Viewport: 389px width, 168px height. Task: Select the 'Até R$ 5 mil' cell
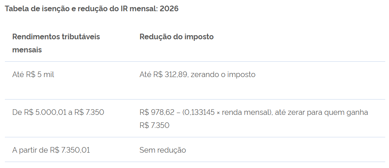[33, 74]
